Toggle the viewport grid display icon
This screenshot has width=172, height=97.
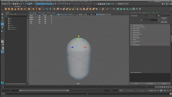[43, 14]
